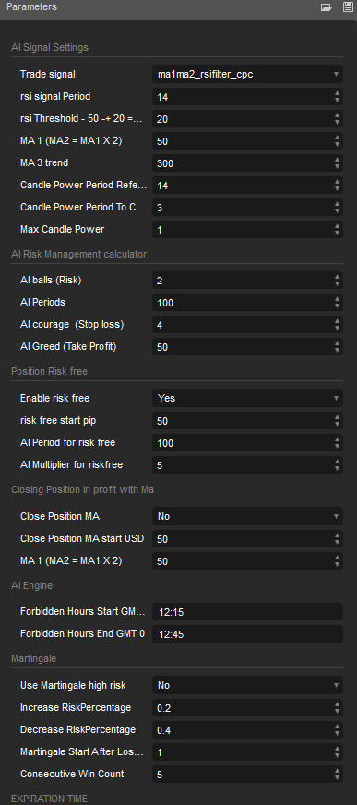Decrease AI Greed (Take Profit) arrow
The image size is (357, 805).
[337, 350]
